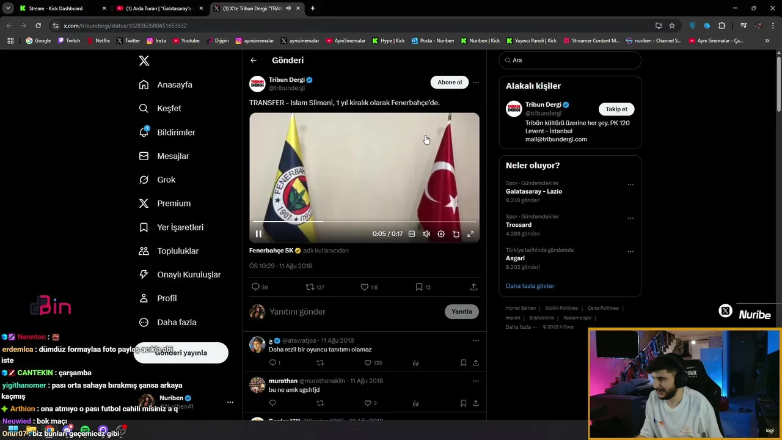Open Mesajlar in the sidebar
This screenshot has width=782, height=440.
164,156
